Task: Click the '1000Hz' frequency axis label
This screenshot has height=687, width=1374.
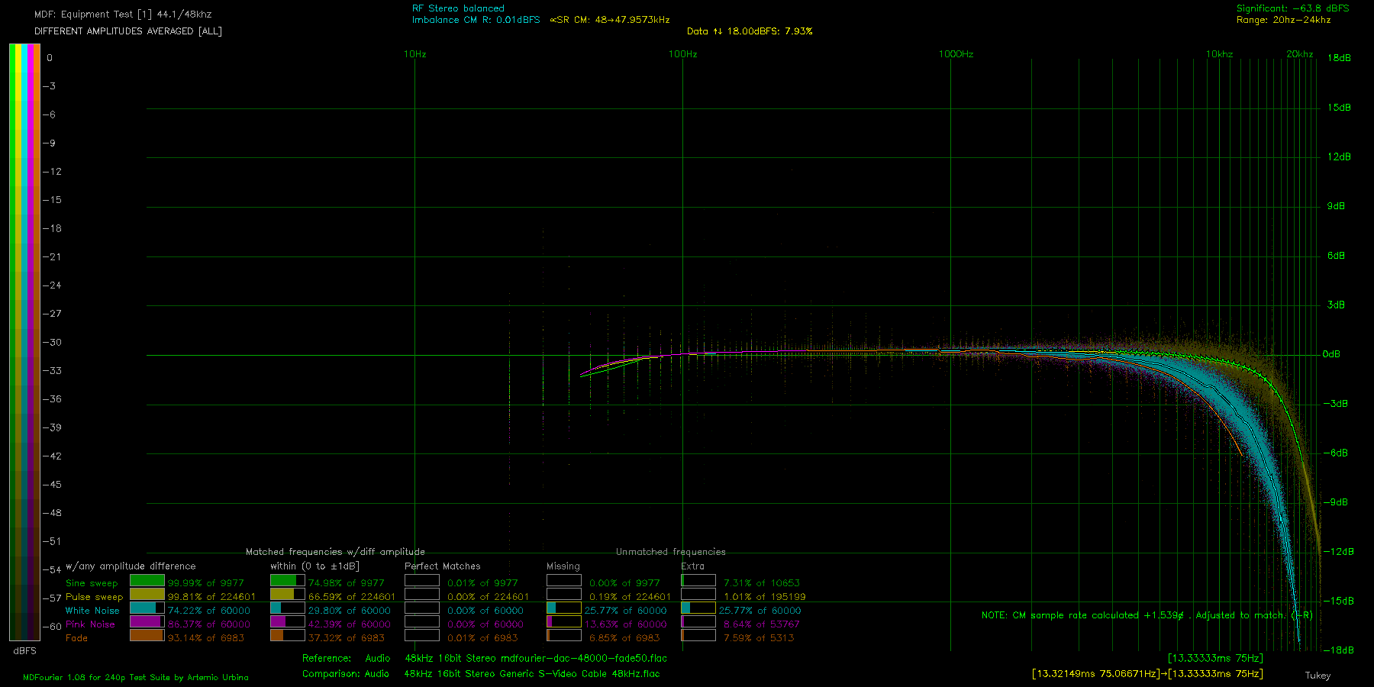Action: pos(956,54)
